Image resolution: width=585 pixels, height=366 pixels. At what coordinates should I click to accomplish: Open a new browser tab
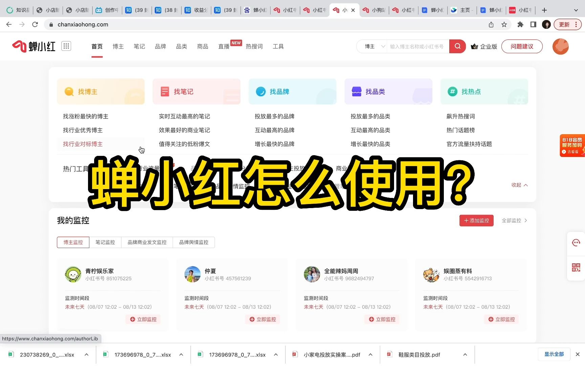point(544,10)
